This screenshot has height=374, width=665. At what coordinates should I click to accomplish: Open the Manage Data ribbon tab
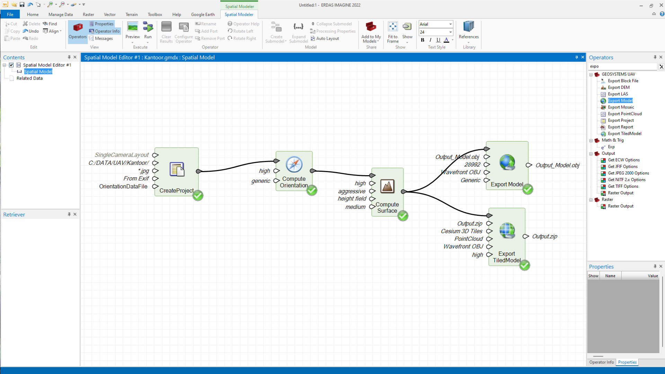[61, 15]
